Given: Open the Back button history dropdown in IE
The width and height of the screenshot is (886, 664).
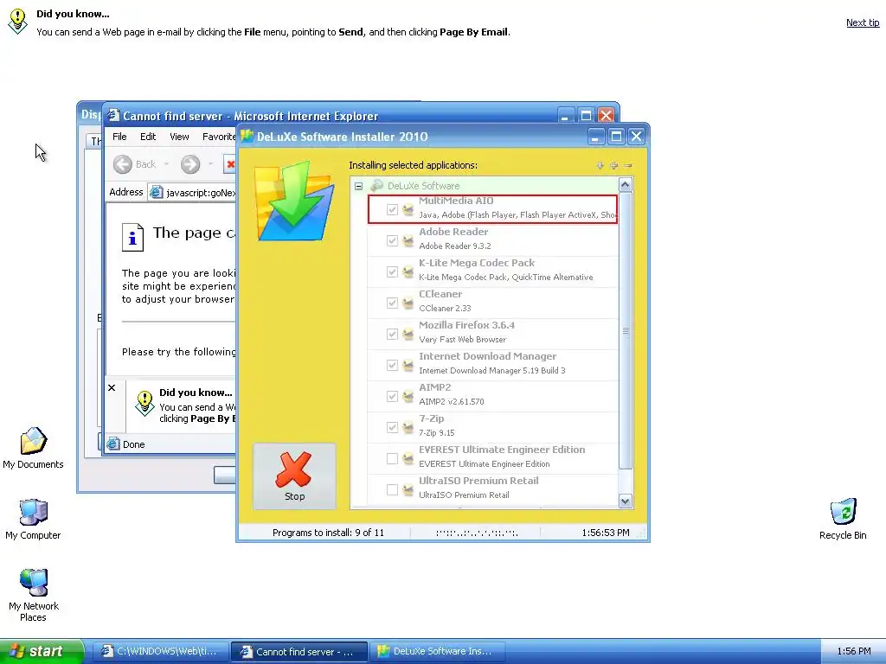Looking at the screenshot, I should 167,164.
